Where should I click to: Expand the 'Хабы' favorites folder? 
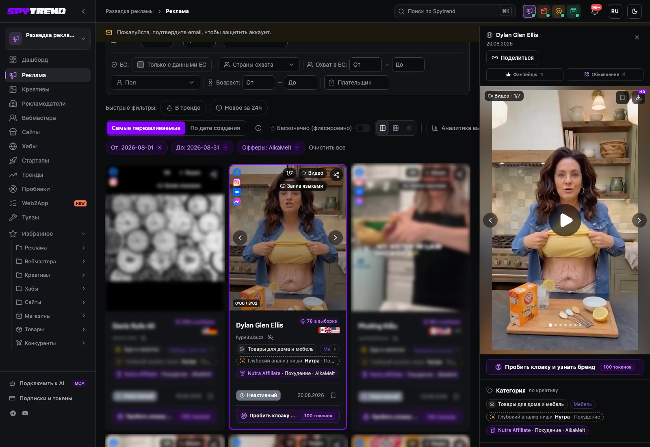(x=51, y=289)
